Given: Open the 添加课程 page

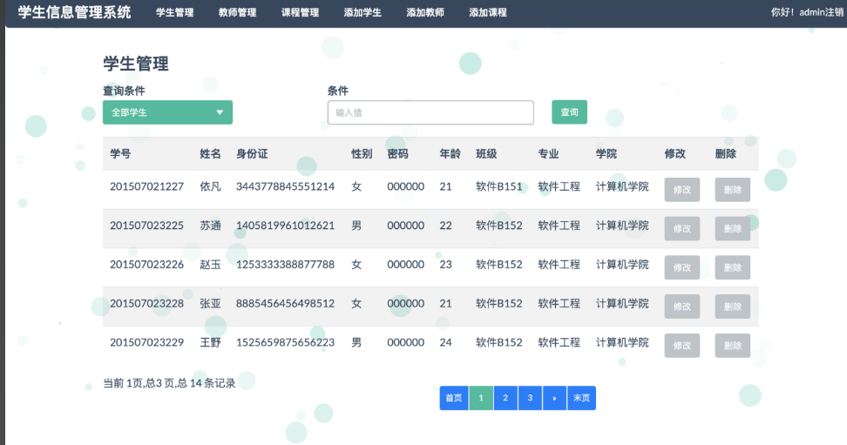Looking at the screenshot, I should [x=488, y=13].
